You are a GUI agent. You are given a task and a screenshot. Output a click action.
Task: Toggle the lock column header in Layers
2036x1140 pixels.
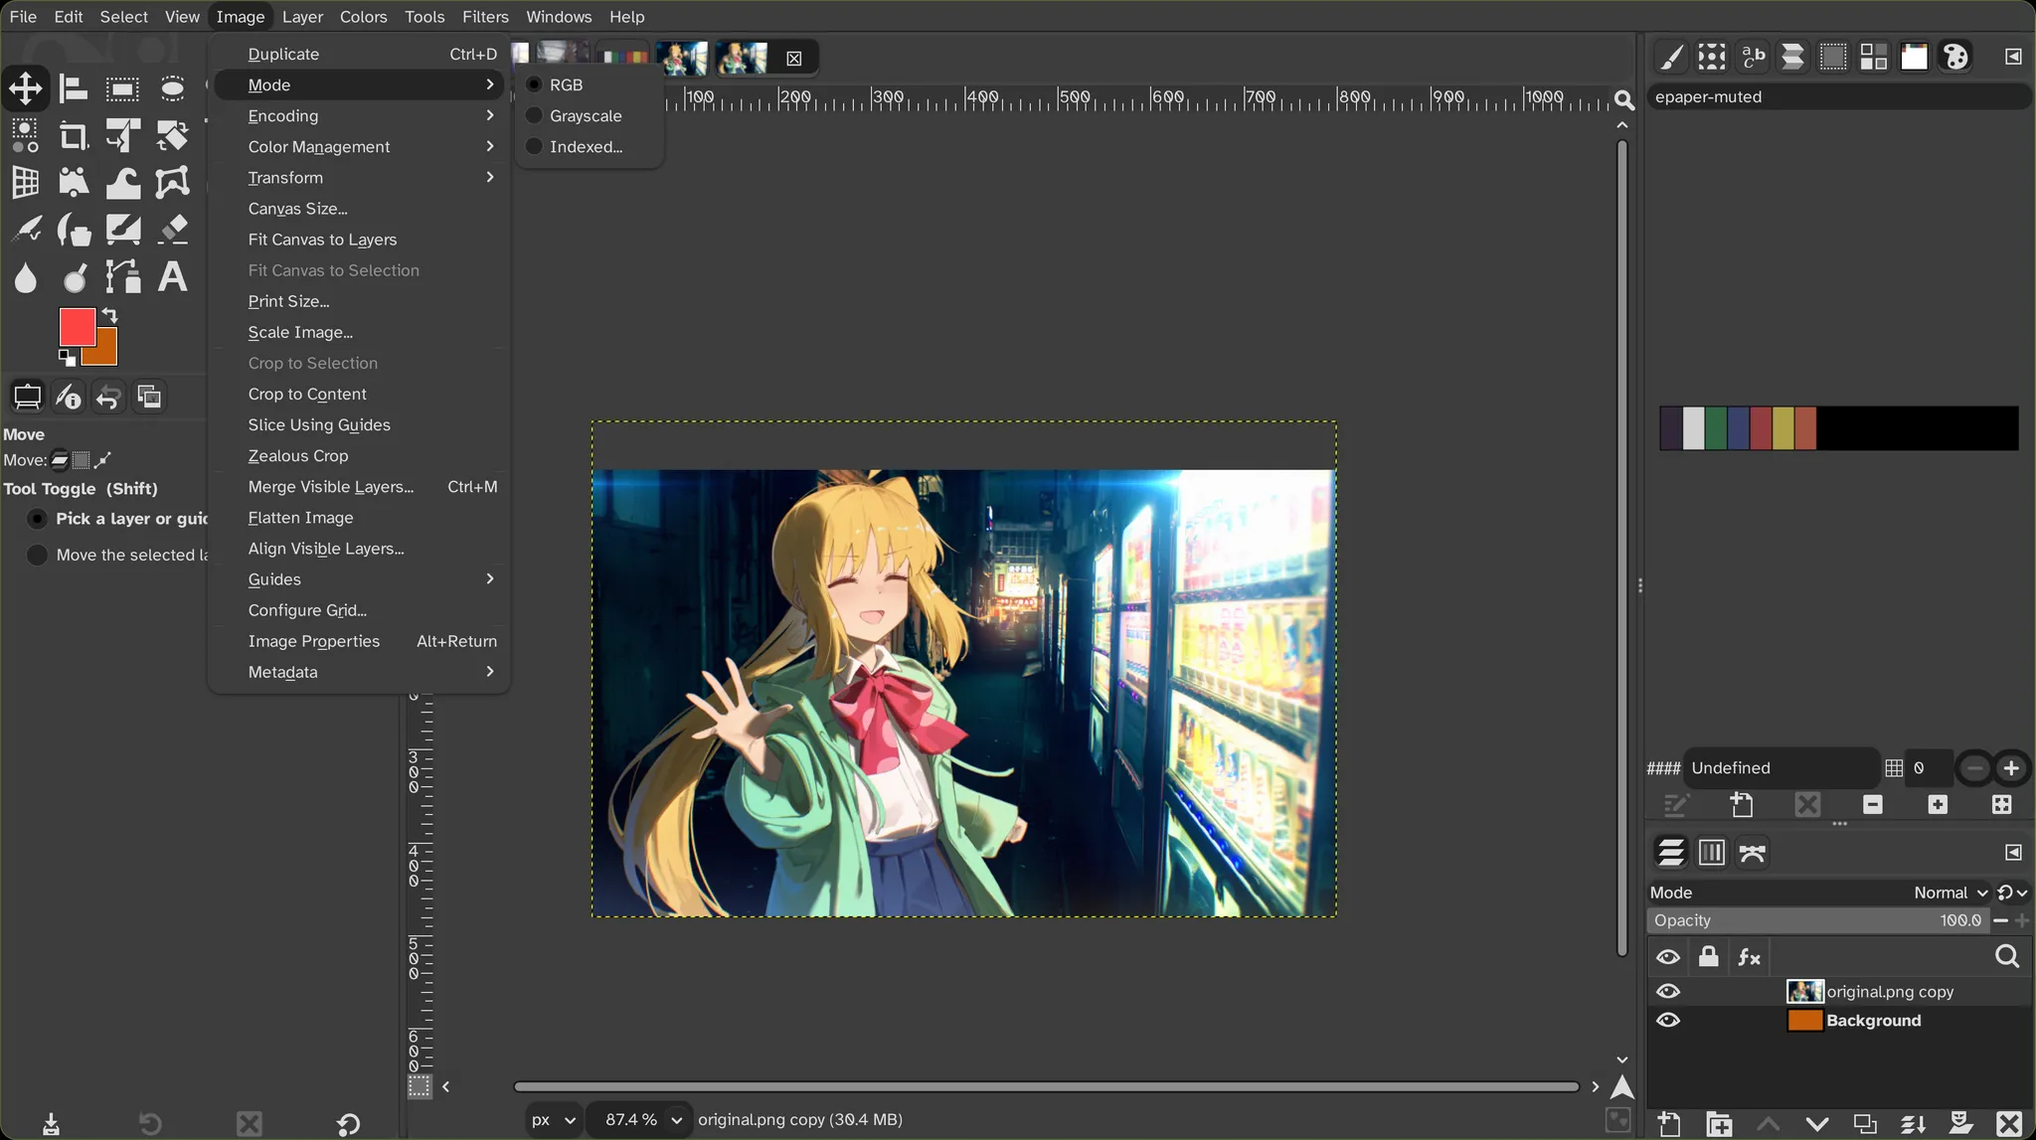pyautogui.click(x=1708, y=956)
